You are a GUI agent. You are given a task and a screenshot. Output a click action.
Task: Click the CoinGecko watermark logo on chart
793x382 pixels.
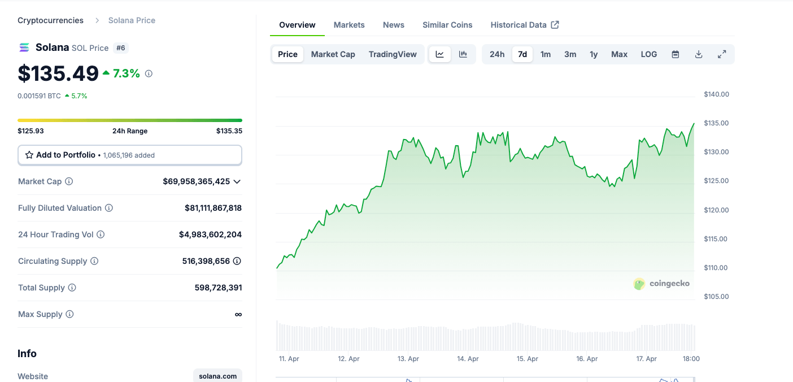tap(639, 284)
